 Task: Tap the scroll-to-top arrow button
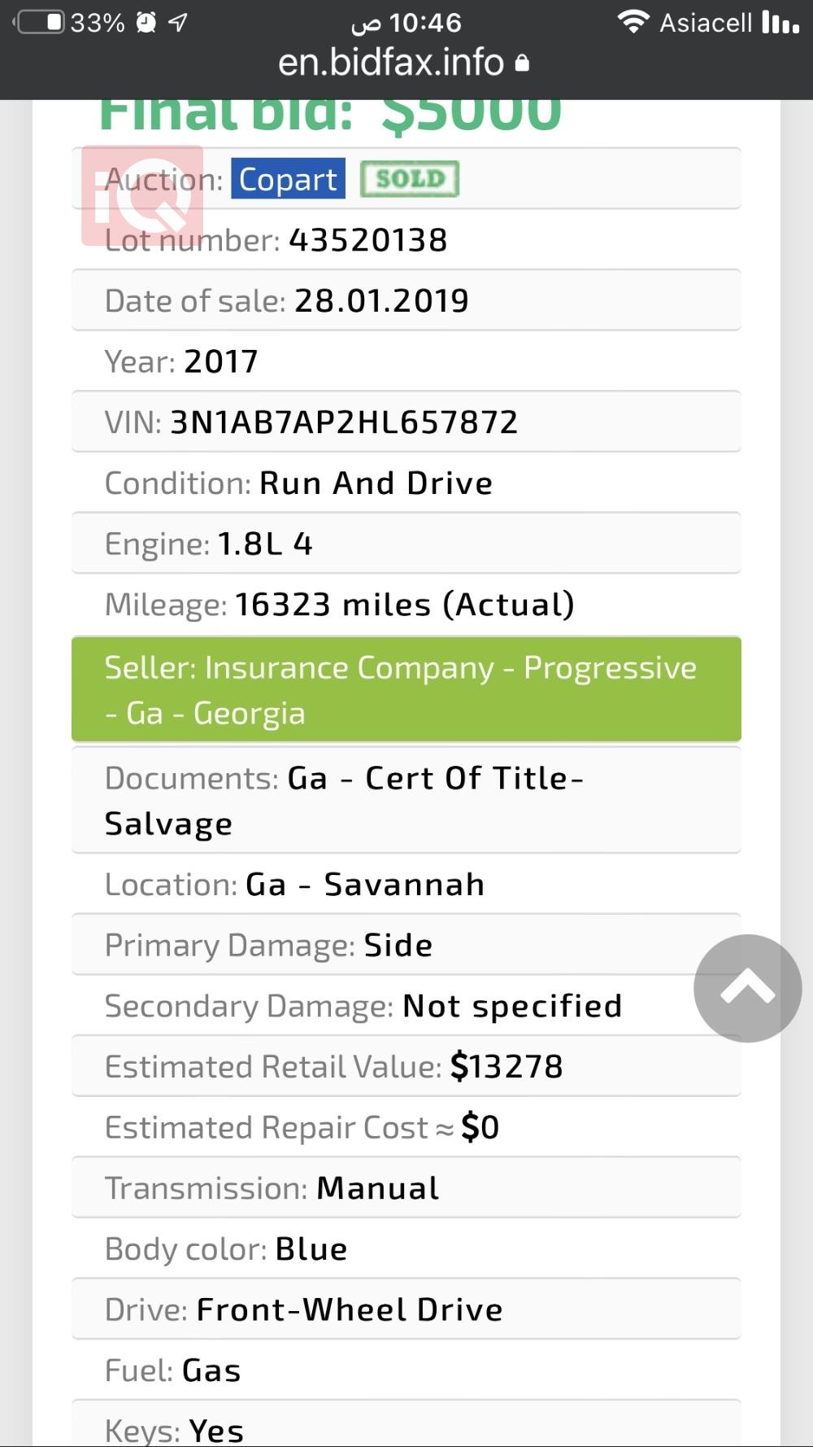pos(747,988)
